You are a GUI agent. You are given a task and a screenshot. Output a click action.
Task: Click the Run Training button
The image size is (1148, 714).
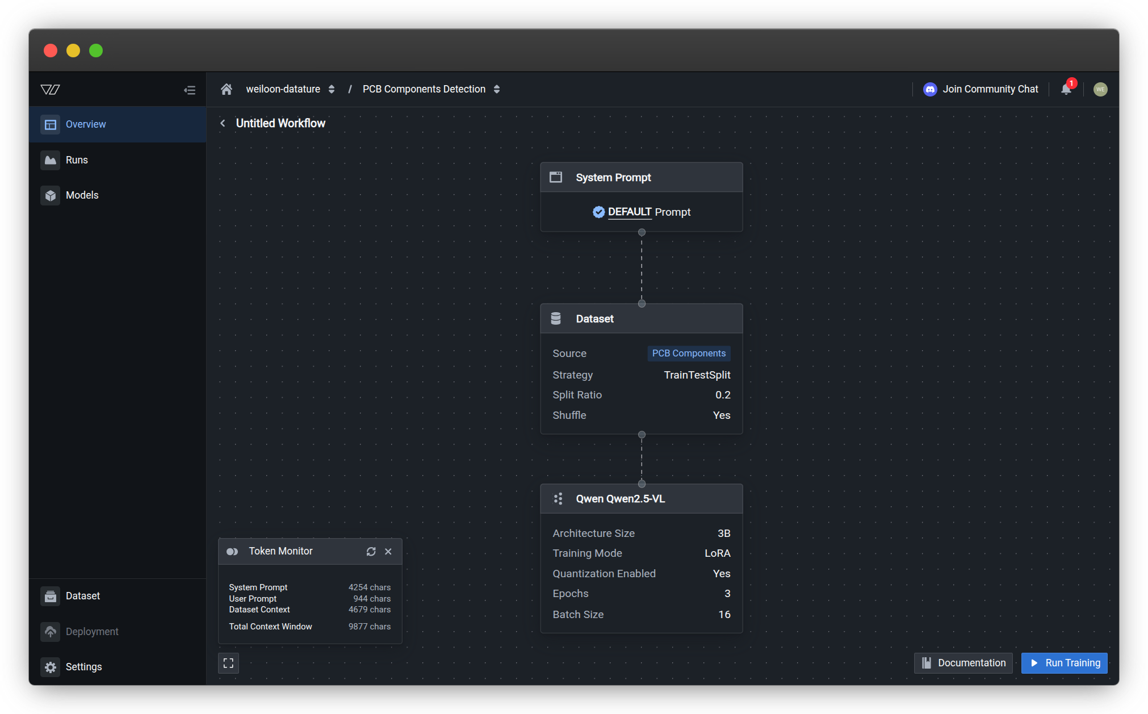tap(1064, 663)
